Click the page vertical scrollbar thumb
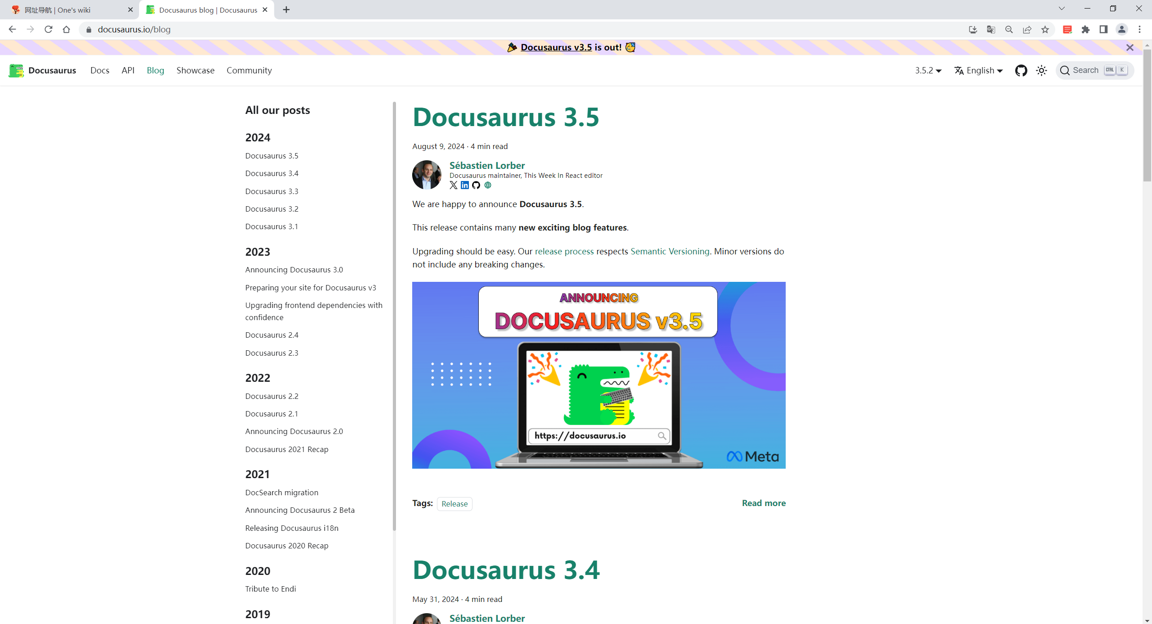 click(1147, 115)
